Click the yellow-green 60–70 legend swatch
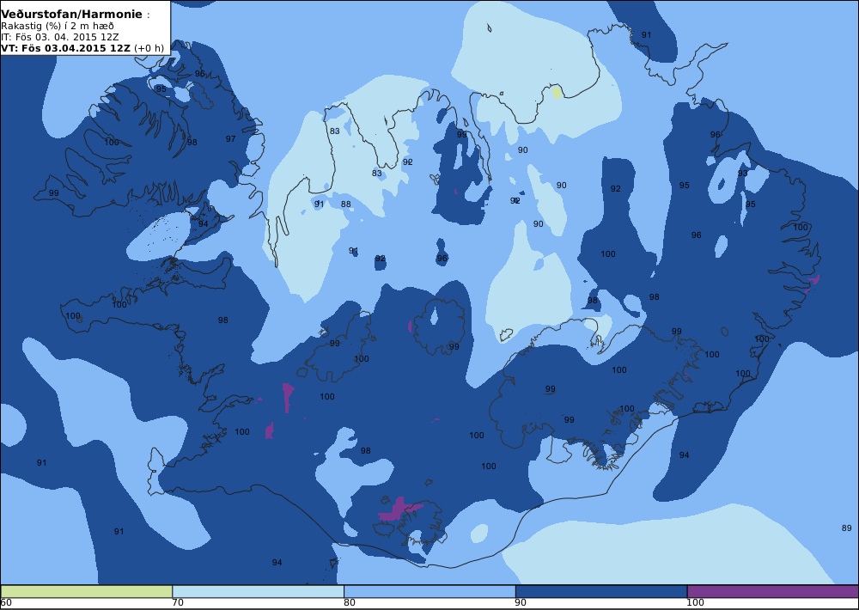Viewport: 859px width, 610px height. click(87, 591)
